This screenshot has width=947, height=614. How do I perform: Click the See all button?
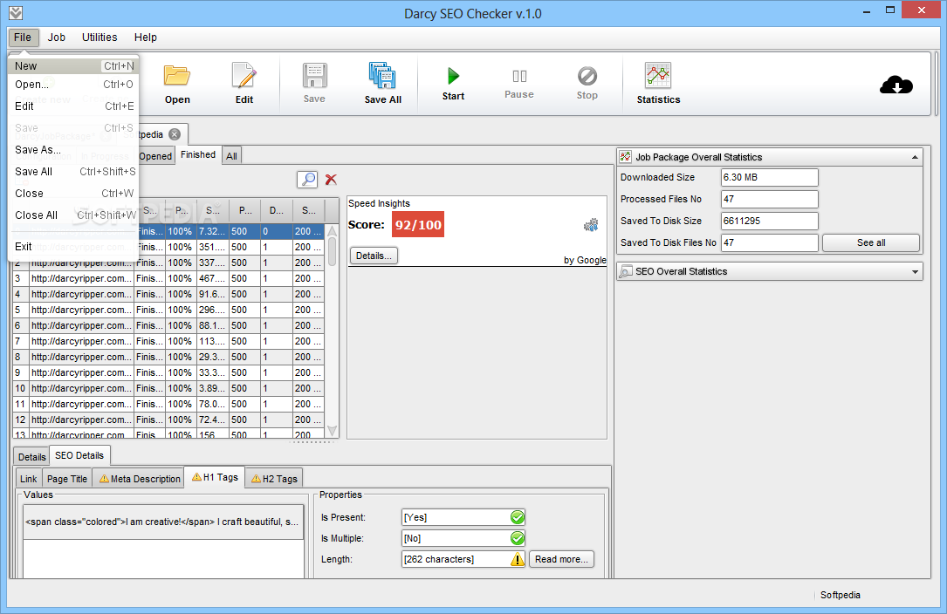(871, 242)
